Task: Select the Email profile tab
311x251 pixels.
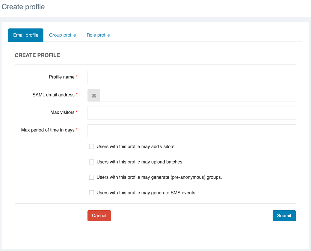Action: pyautogui.click(x=26, y=35)
